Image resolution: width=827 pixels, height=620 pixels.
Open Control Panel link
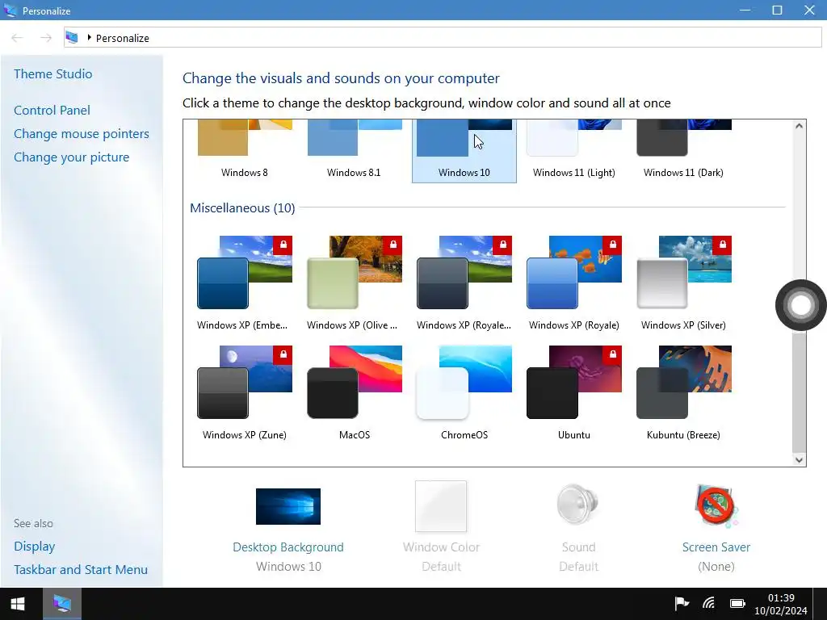(x=52, y=110)
